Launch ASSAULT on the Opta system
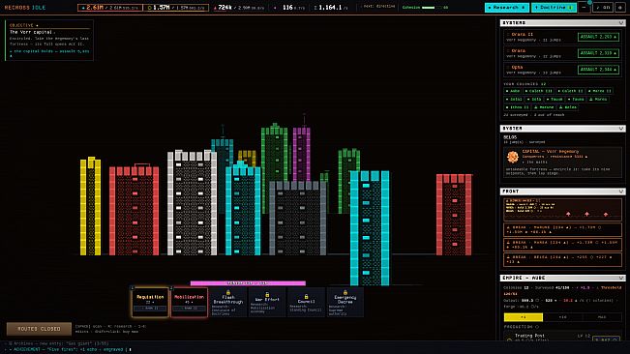 [598, 70]
